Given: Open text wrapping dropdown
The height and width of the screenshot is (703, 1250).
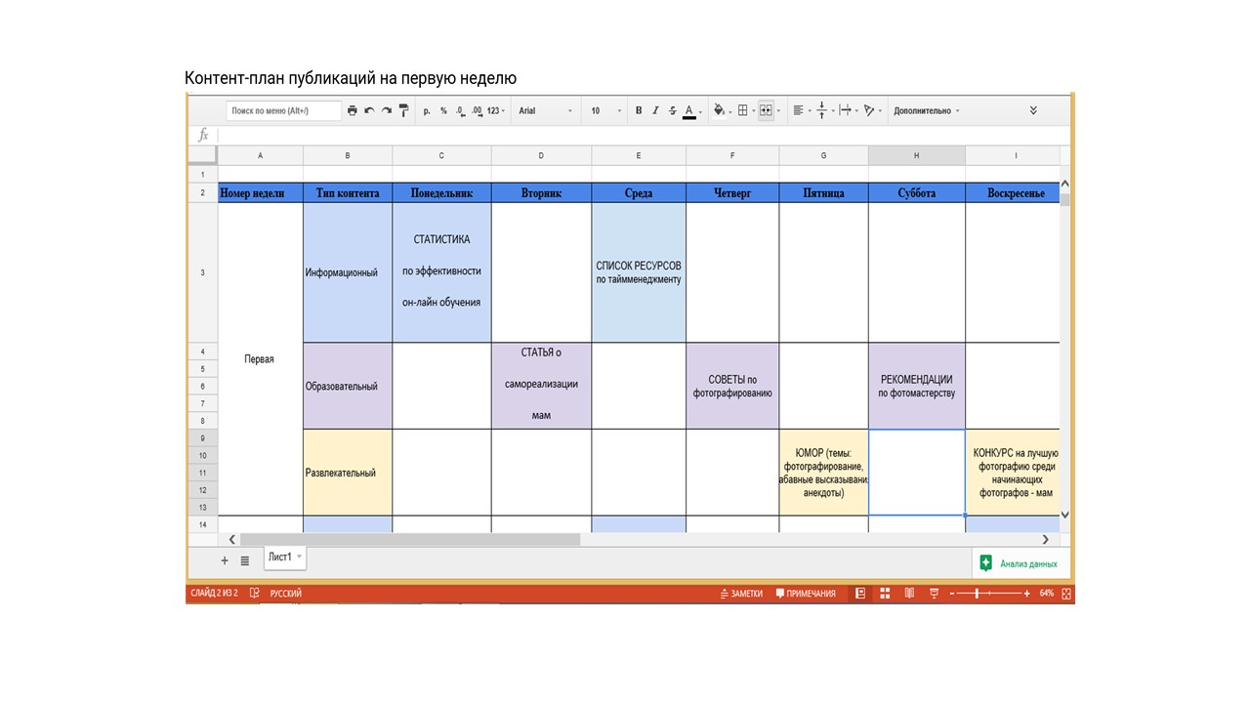Looking at the screenshot, I should coord(849,111).
